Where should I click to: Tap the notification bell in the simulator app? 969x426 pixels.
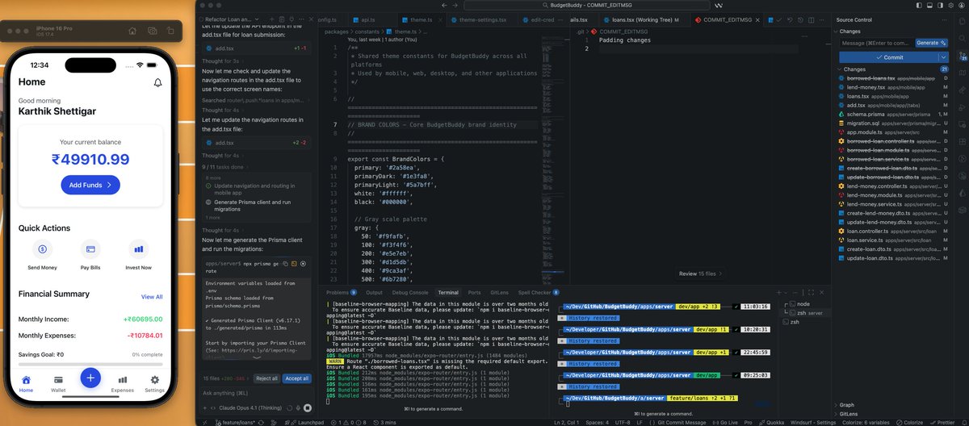157,82
